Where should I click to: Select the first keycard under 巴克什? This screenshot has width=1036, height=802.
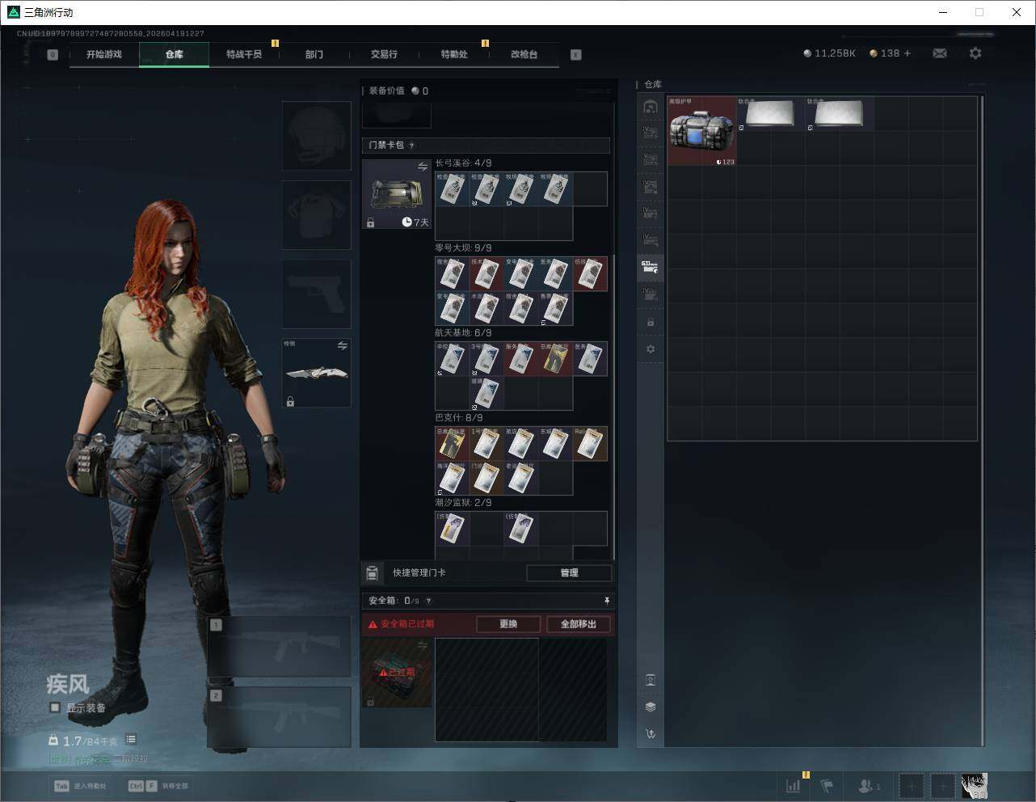(x=453, y=444)
